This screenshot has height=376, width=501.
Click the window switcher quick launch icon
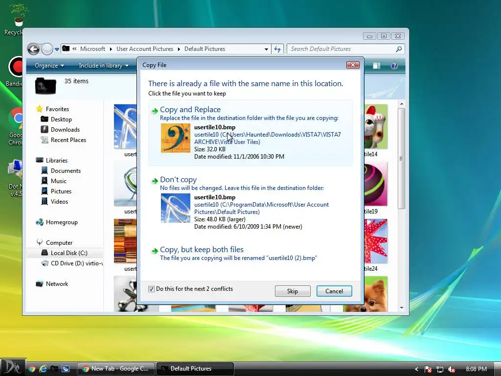(66, 369)
